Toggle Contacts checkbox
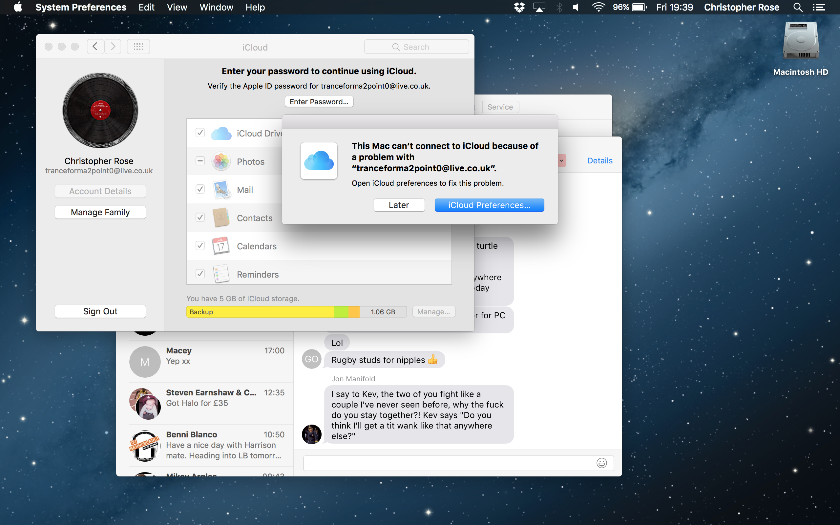Screen dimensions: 840x525 click(200, 217)
